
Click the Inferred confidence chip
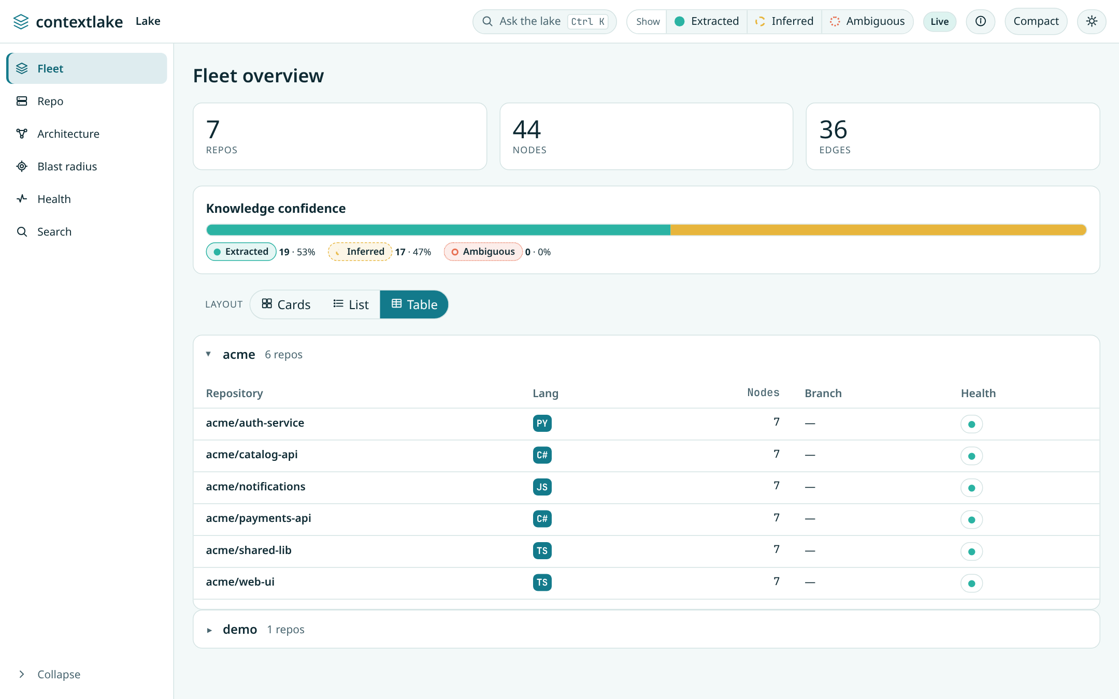(360, 252)
